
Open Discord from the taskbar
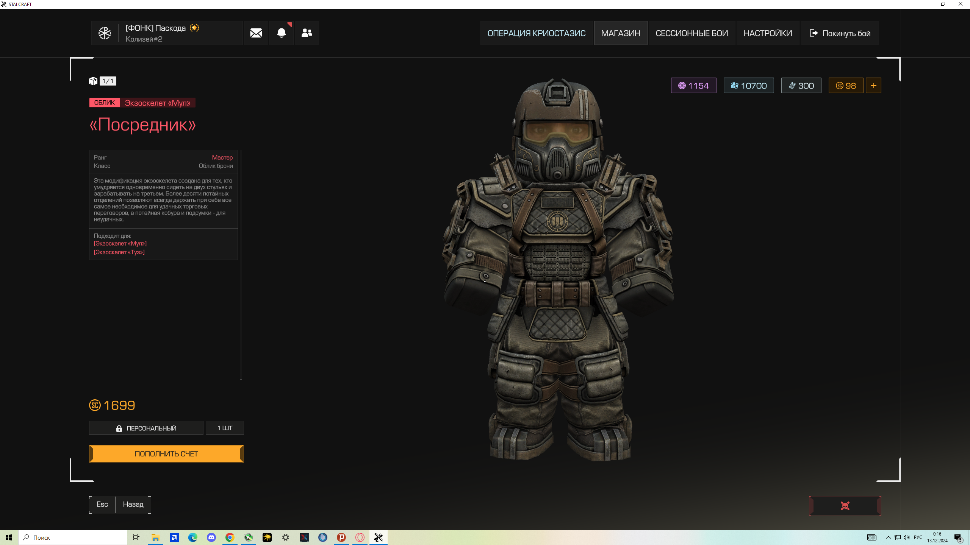point(211,537)
